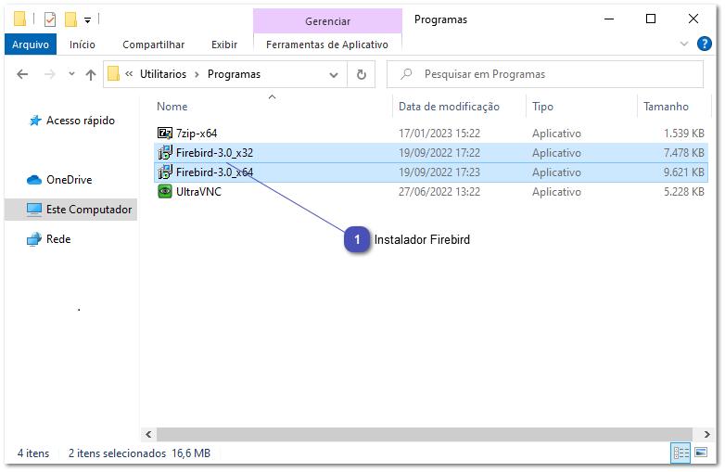Go up one folder level
The image size is (725, 472).
pos(91,74)
